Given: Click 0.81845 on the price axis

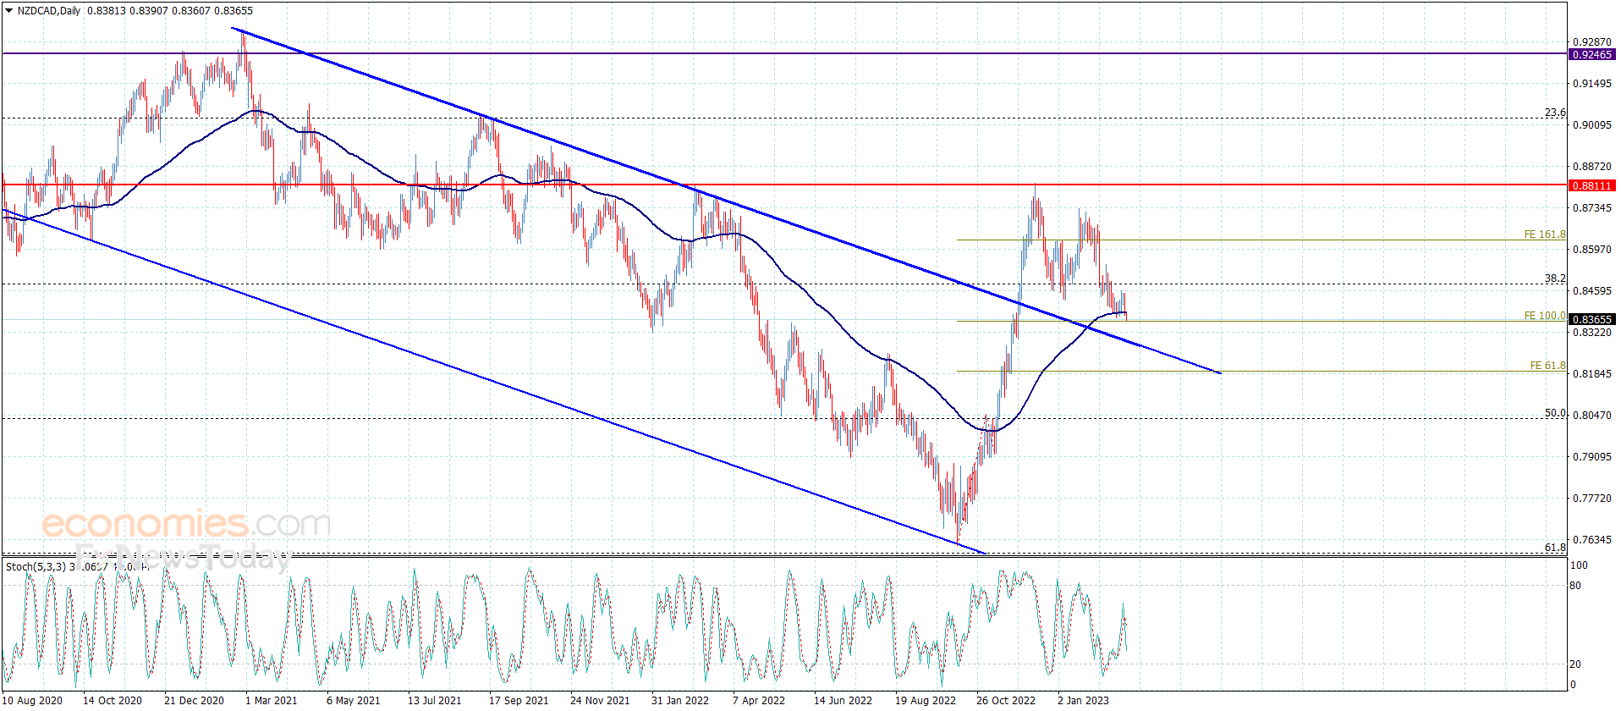Looking at the screenshot, I should point(1591,374).
